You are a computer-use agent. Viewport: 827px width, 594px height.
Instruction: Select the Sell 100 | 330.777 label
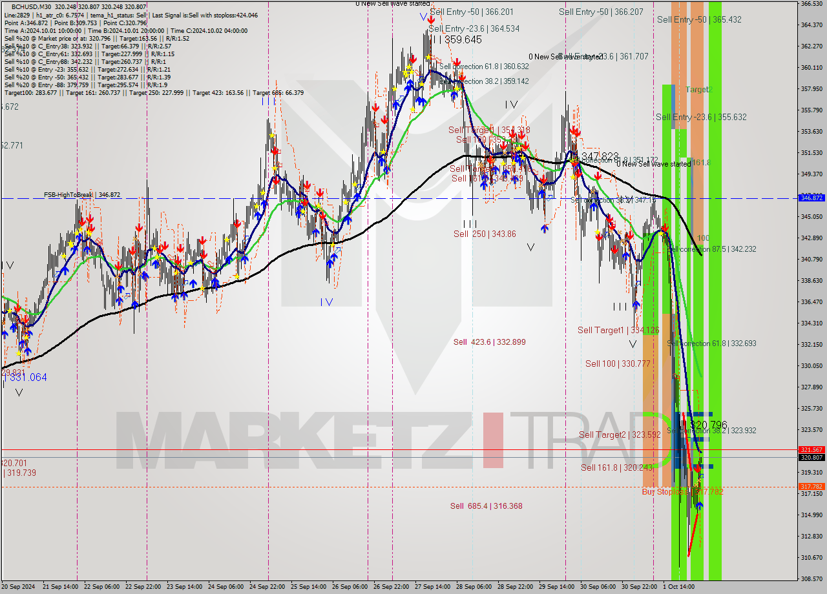(618, 364)
